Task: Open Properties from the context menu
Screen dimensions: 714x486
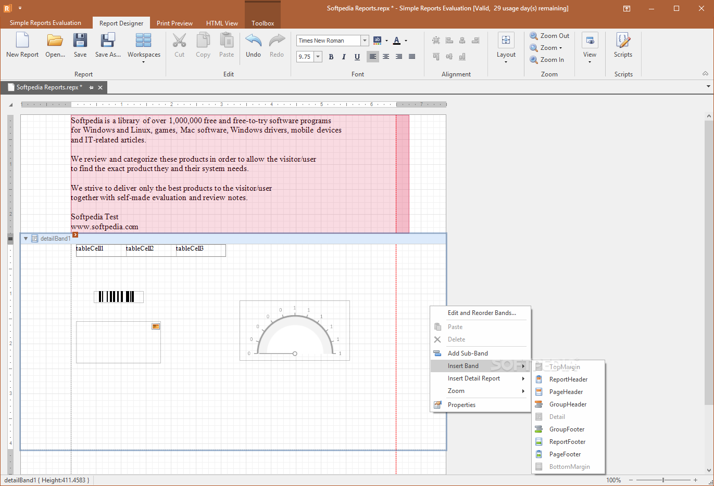Action: (461, 405)
